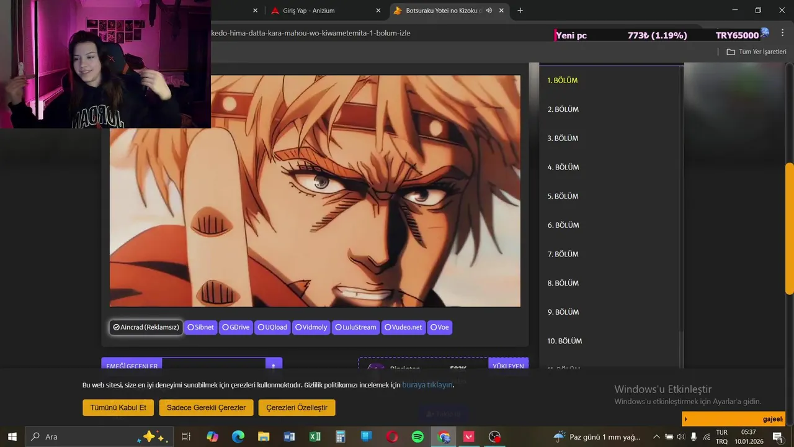Select the GDrive video source

[236, 327]
